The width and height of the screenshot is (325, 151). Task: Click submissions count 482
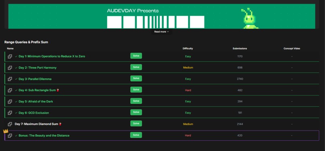pyautogui.click(x=240, y=90)
